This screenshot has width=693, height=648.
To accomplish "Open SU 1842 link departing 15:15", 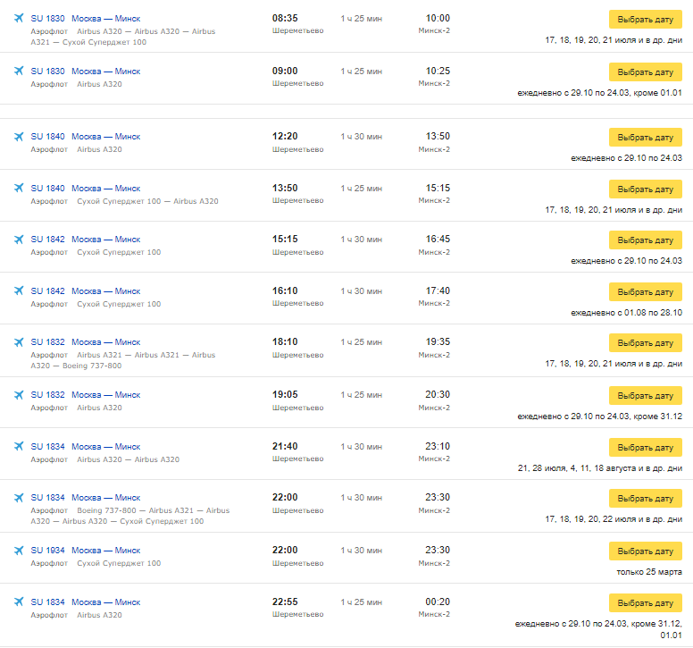I will tap(48, 240).
